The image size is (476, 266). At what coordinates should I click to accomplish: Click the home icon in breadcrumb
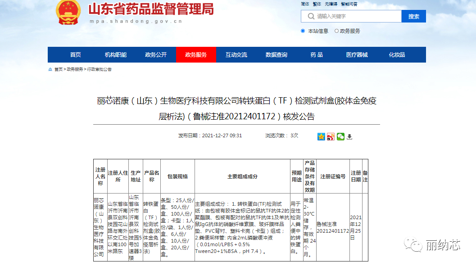point(50,69)
